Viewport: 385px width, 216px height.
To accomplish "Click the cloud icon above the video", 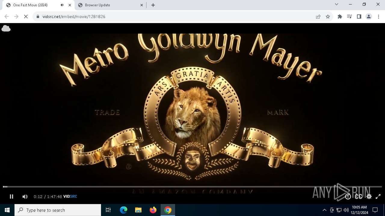I will click(x=6, y=28).
